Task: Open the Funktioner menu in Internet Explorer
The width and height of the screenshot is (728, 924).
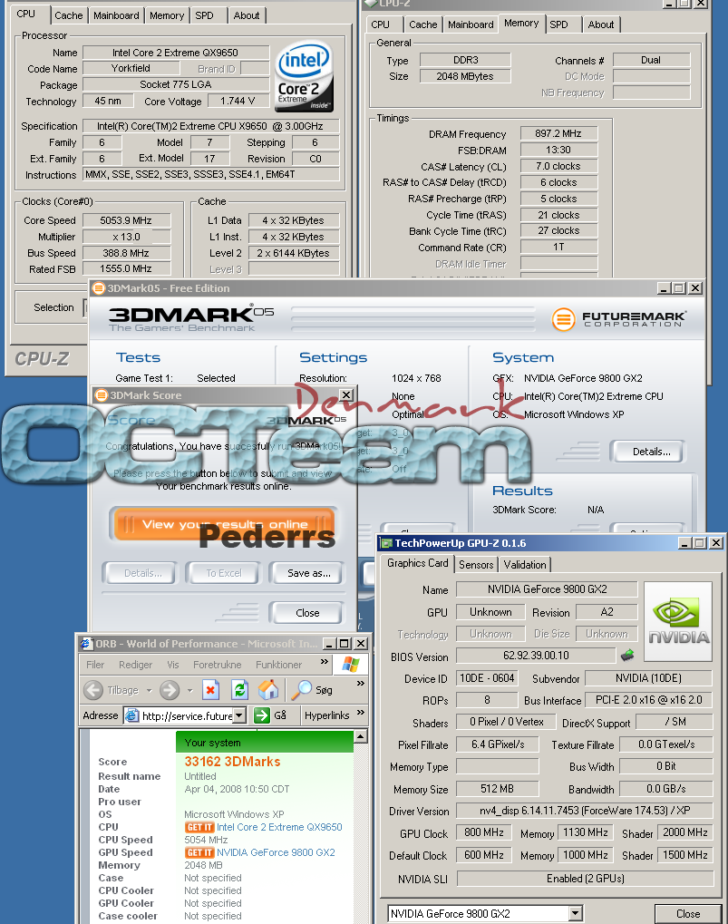Action: pyautogui.click(x=278, y=665)
